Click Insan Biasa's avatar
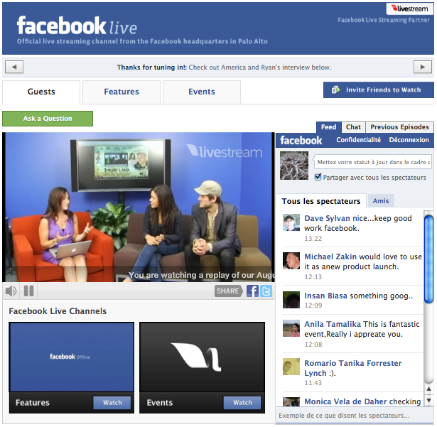This screenshot has width=437, height=427. [x=291, y=300]
